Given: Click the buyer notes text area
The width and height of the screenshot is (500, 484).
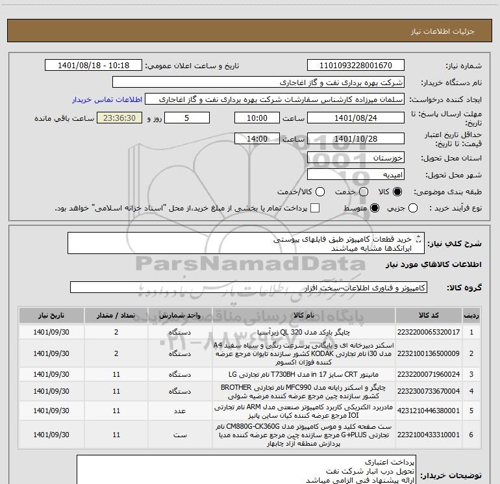Looking at the screenshot, I should 247,470.
